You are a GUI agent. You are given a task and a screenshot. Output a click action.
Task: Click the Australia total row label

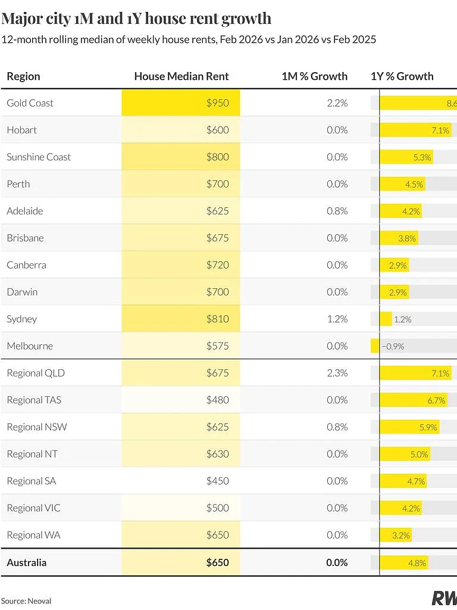pyautogui.click(x=26, y=562)
